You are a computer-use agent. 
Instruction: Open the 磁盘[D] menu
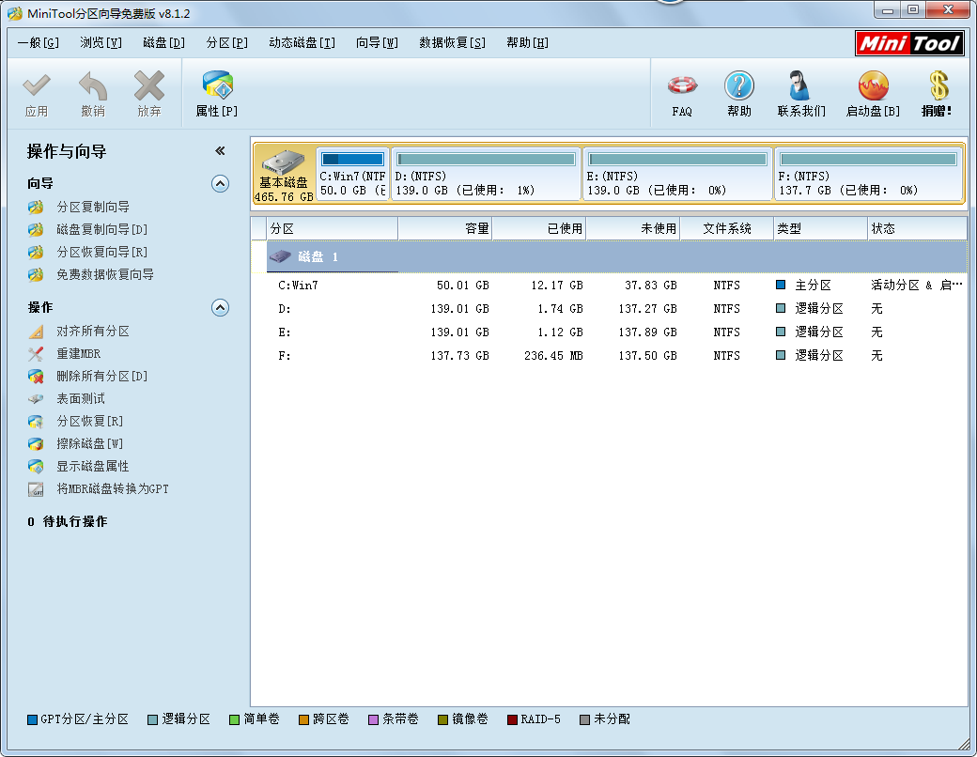pos(163,42)
